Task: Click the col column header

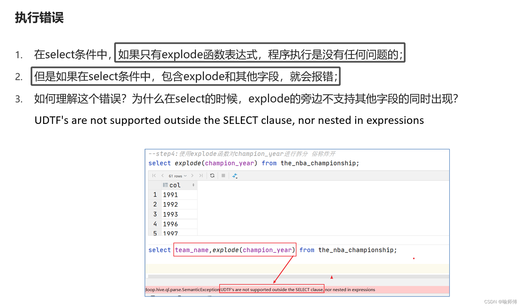Action: point(179,185)
